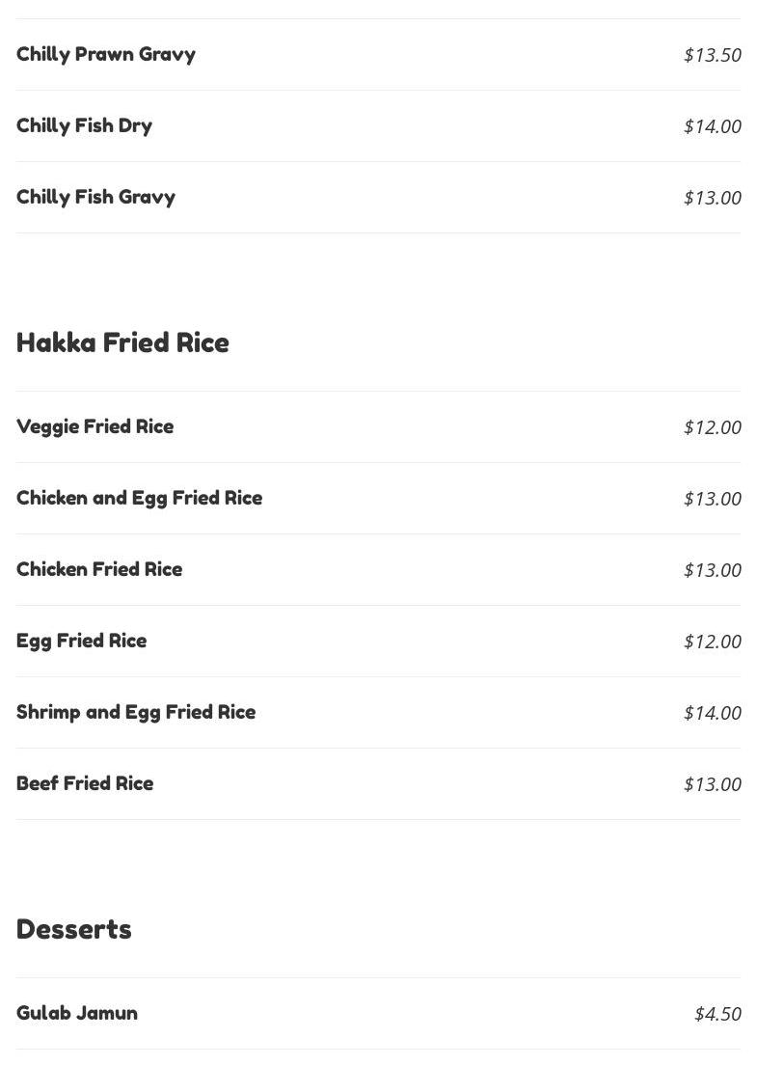Click the $13.00 price for Chilly Fish Gravy
The image size is (757, 1066).
[712, 198]
